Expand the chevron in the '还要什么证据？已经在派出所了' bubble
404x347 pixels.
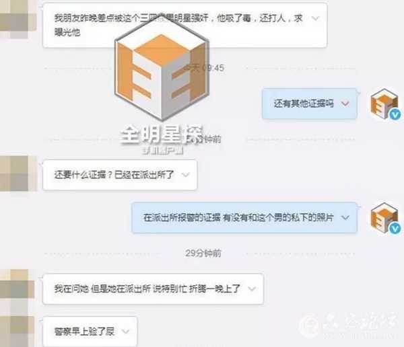click(185, 175)
